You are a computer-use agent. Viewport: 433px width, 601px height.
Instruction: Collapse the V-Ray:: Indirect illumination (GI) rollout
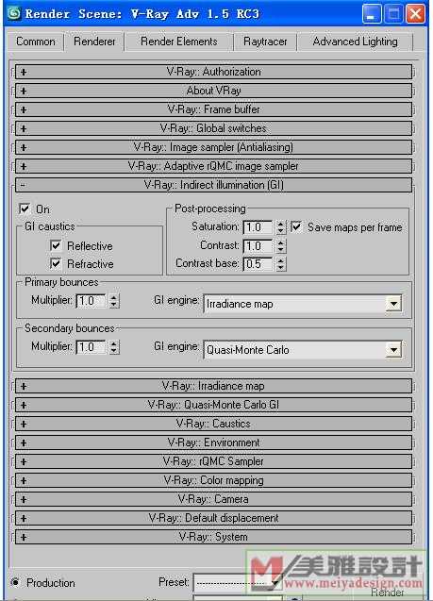click(213, 185)
